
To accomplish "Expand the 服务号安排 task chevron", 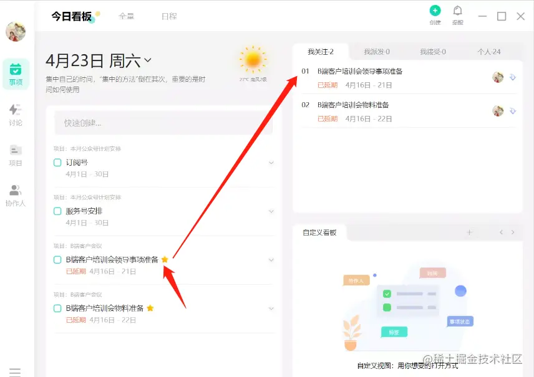I will [271, 211].
